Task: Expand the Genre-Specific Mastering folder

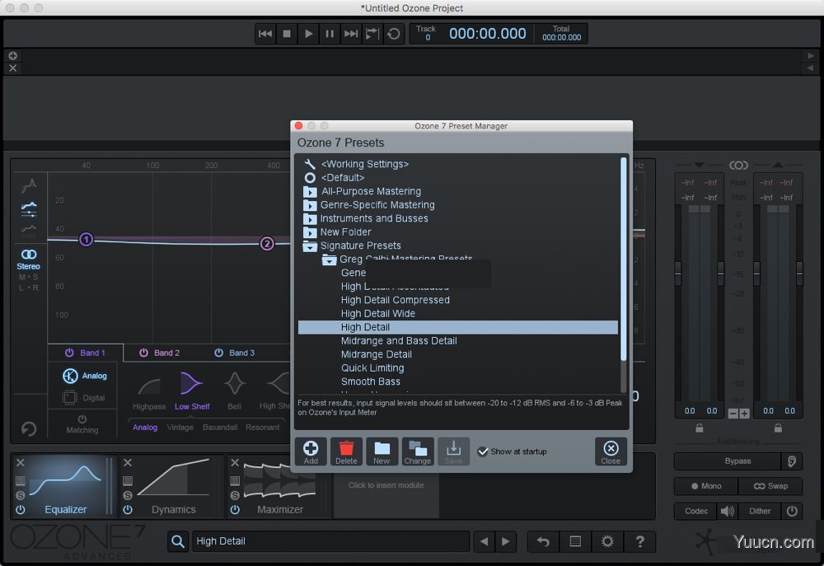Action: pos(310,205)
